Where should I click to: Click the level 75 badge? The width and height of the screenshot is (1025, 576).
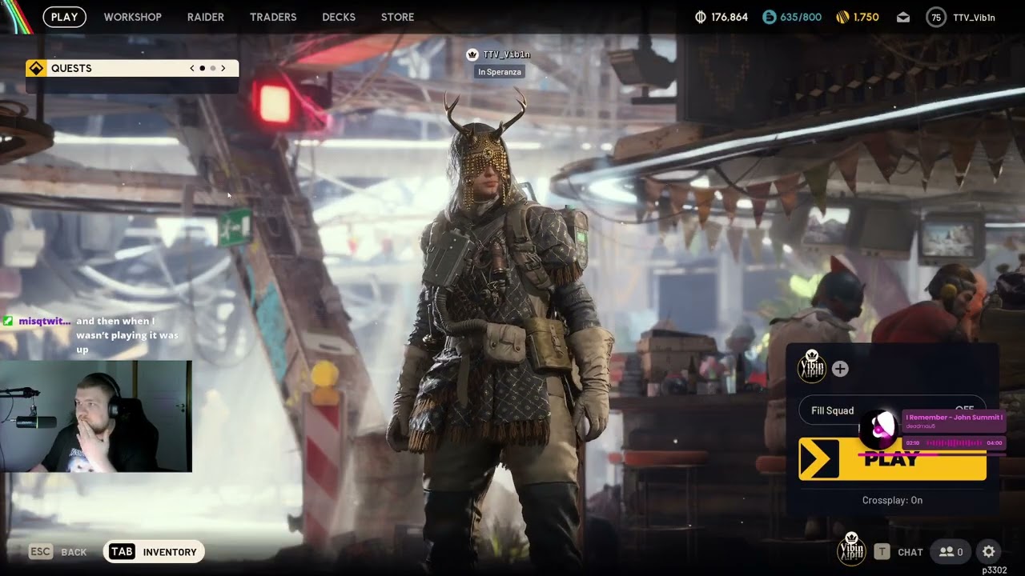coord(935,17)
